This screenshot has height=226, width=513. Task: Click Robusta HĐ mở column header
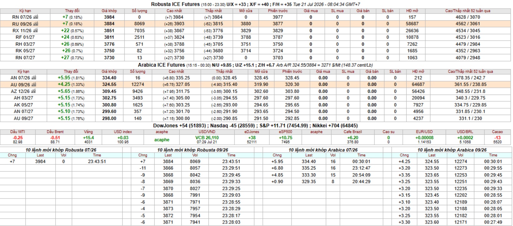(x=412, y=11)
